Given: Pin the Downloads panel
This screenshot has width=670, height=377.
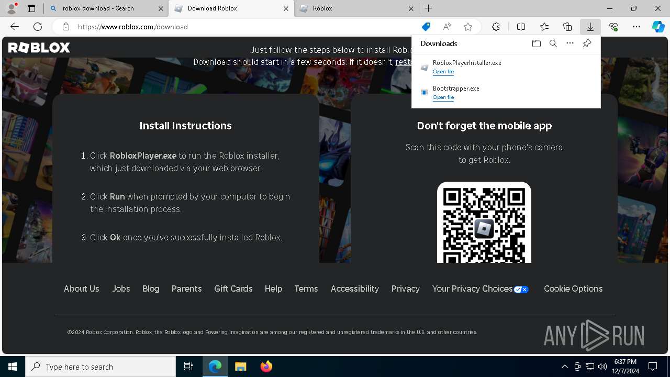Looking at the screenshot, I should [x=587, y=43].
